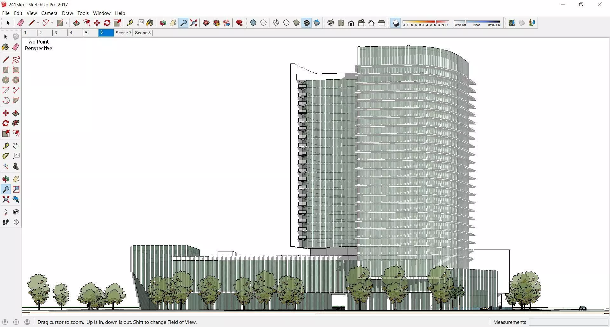This screenshot has width=610, height=327.
Task: Toggle Back Edges face style
Action: coord(263,23)
